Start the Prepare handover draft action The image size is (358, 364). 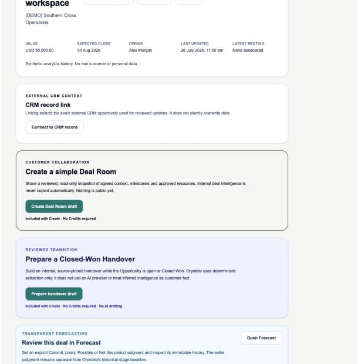tap(54, 294)
